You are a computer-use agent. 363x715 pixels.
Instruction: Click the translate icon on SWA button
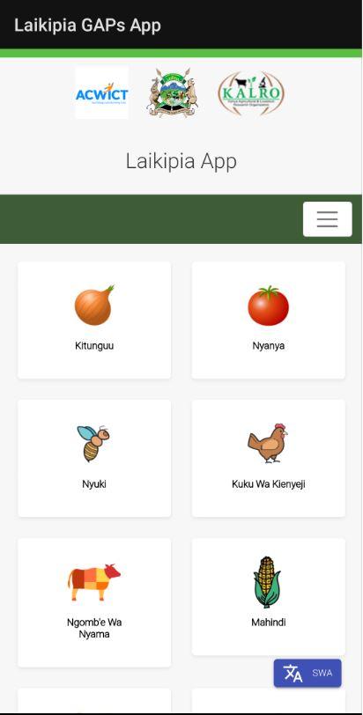tap(293, 673)
